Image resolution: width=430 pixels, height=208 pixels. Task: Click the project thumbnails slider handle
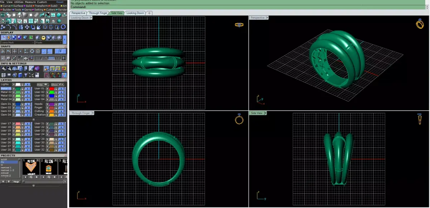pos(24,182)
